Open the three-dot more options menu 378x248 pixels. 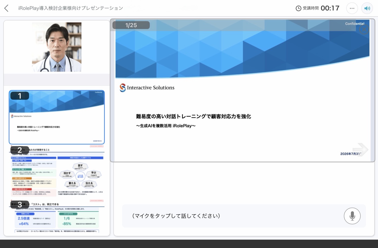pos(352,8)
